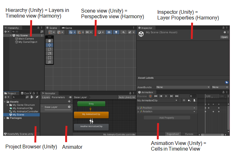Enable animation record mode
The width and height of the screenshot is (233, 160).
pos(151,96)
